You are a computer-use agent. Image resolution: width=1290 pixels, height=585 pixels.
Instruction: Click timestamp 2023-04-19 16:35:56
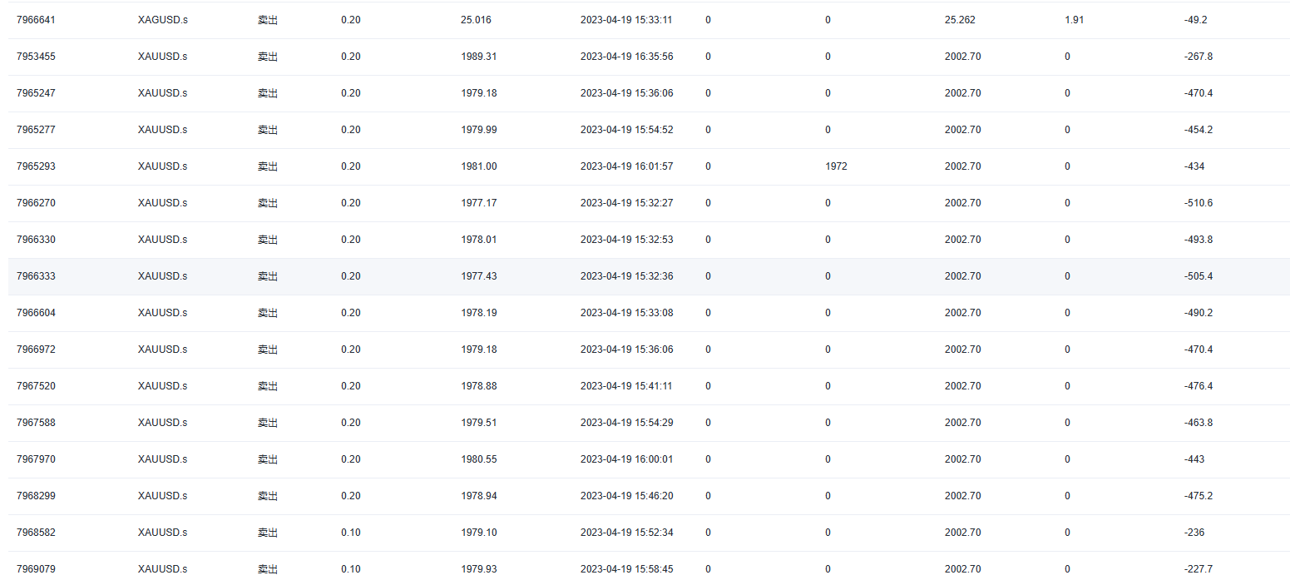pos(627,57)
